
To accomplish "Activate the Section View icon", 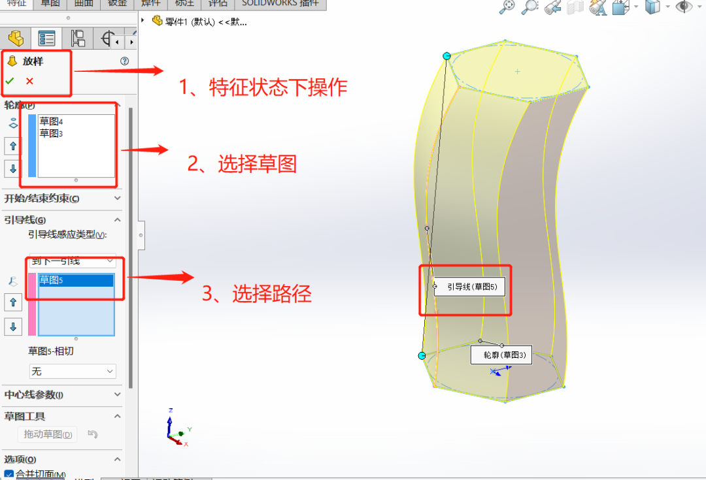I will click(x=574, y=8).
